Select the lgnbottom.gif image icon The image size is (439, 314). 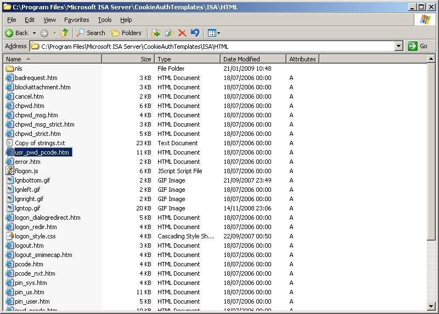(9, 180)
